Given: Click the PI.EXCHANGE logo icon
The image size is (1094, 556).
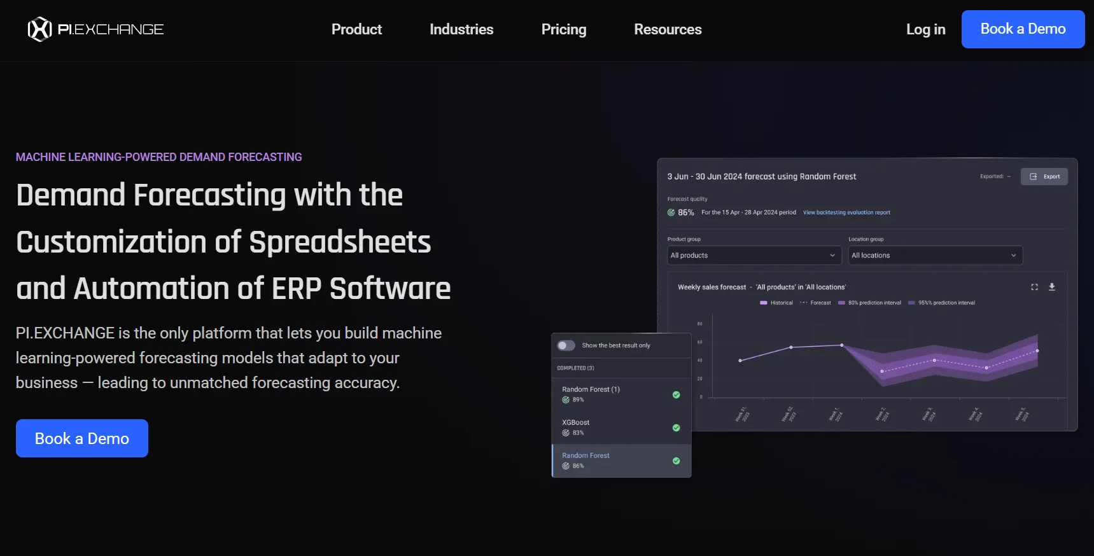Looking at the screenshot, I should click(x=39, y=29).
